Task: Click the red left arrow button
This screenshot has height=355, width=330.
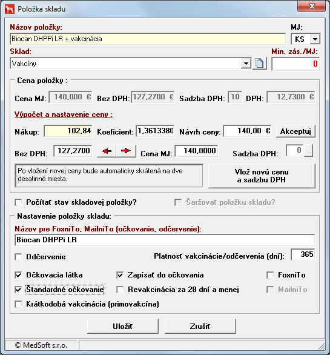Action: [x=107, y=151]
